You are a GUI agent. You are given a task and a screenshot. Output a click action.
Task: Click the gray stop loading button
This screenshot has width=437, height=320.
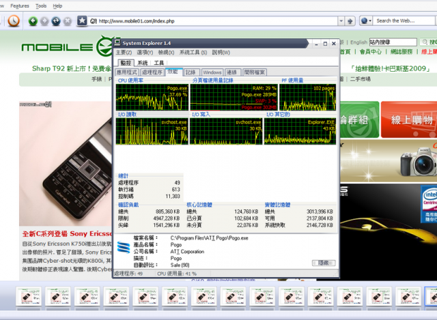pos(68,21)
